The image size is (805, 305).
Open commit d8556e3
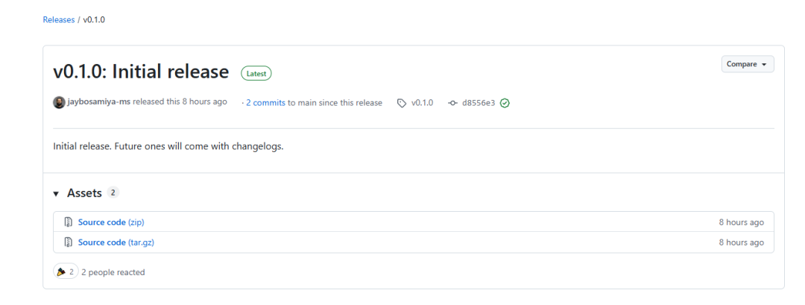[x=479, y=103]
